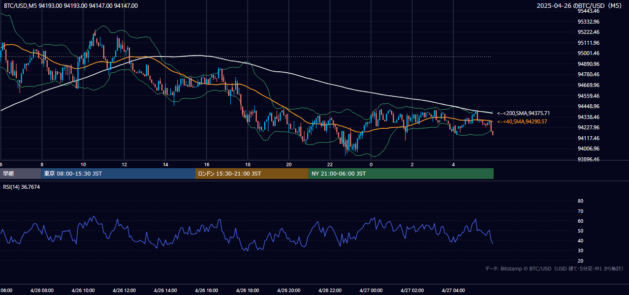
Task: Click the 40 SMA 94290.57 annotation
Action: [x=522, y=121]
